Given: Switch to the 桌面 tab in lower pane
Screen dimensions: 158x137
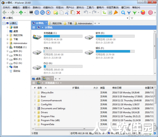Looking at the screenshot, I should click(36, 79).
